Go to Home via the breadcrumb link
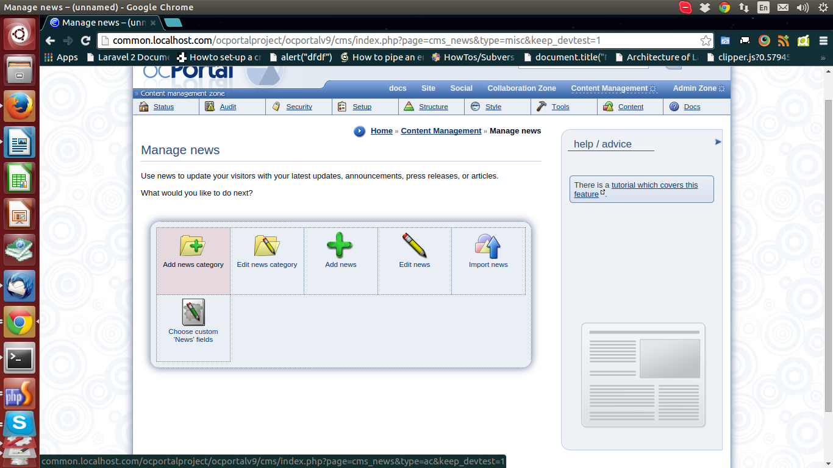 tap(381, 131)
